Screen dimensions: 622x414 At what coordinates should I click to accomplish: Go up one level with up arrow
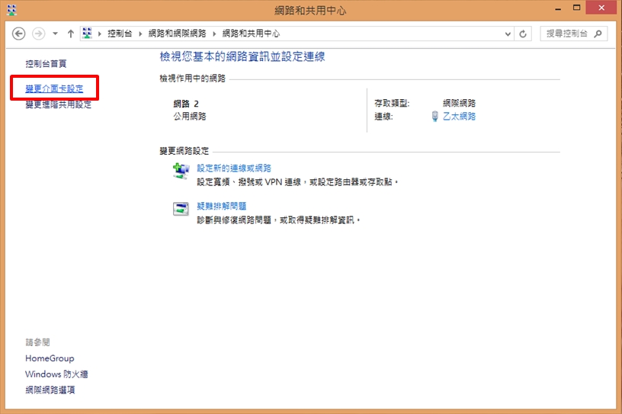tap(71, 34)
